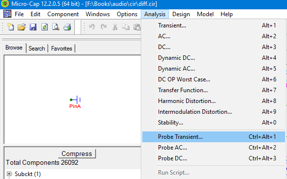The image size is (287, 179).
Task: Open the Options menu
Action: click(127, 14)
